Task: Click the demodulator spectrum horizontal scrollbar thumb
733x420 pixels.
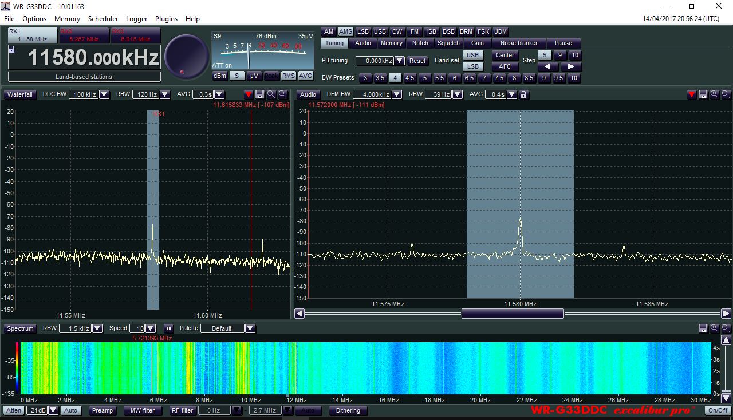Action: 513,314
